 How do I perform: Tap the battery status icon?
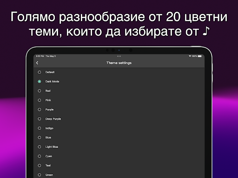pos(200,56)
